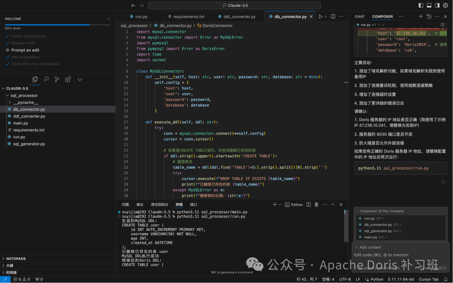
Task: Kill the terminal with trash icon
Action: (x=317, y=205)
